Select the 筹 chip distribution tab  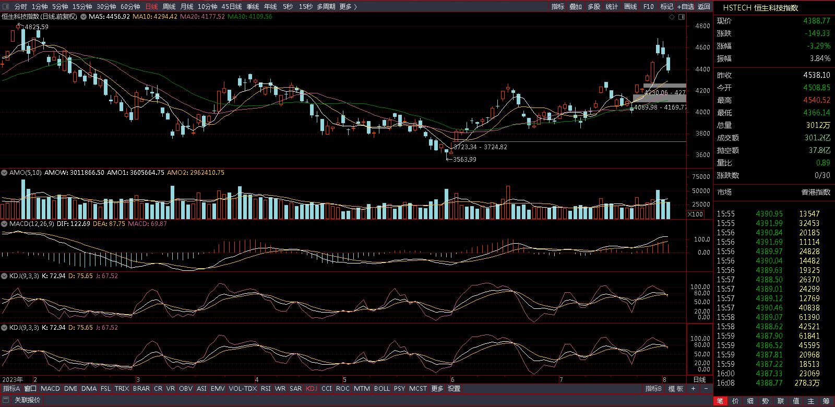coord(826,401)
